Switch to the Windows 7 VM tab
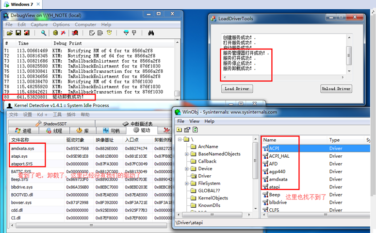 pos(21,4)
